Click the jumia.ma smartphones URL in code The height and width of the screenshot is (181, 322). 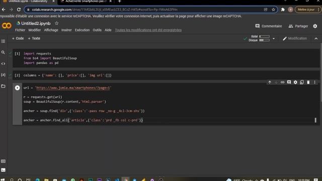click(x=73, y=88)
